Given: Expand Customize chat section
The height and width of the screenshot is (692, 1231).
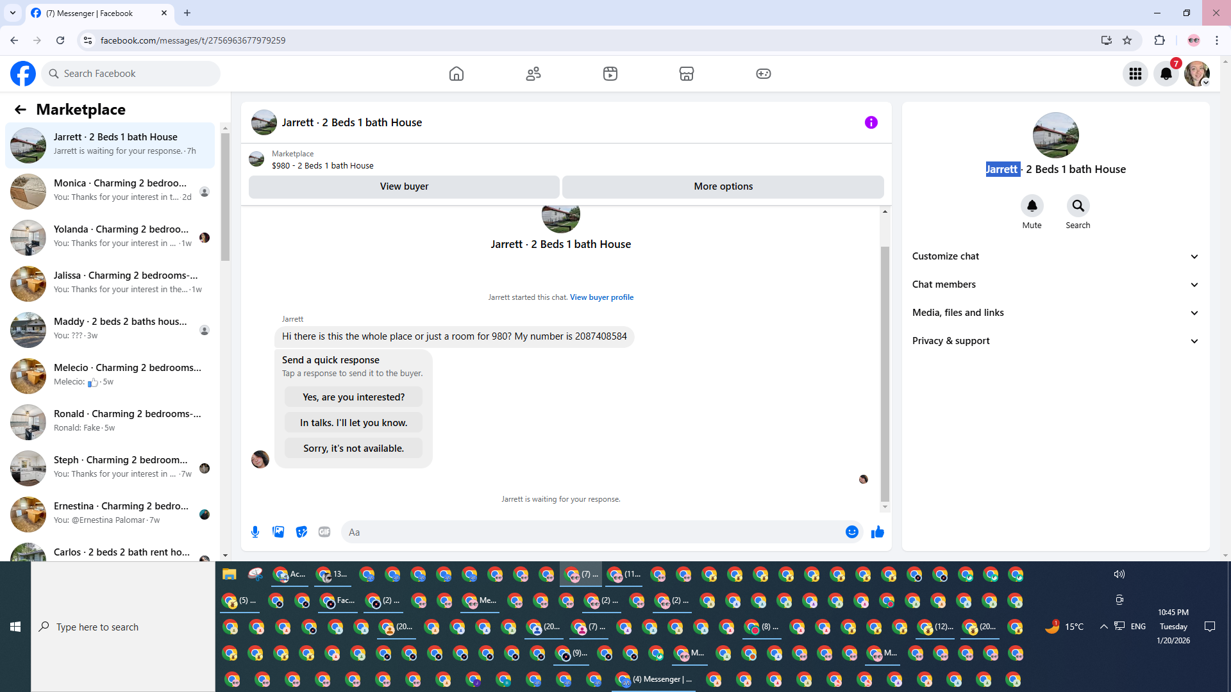Looking at the screenshot, I should 1055,256.
